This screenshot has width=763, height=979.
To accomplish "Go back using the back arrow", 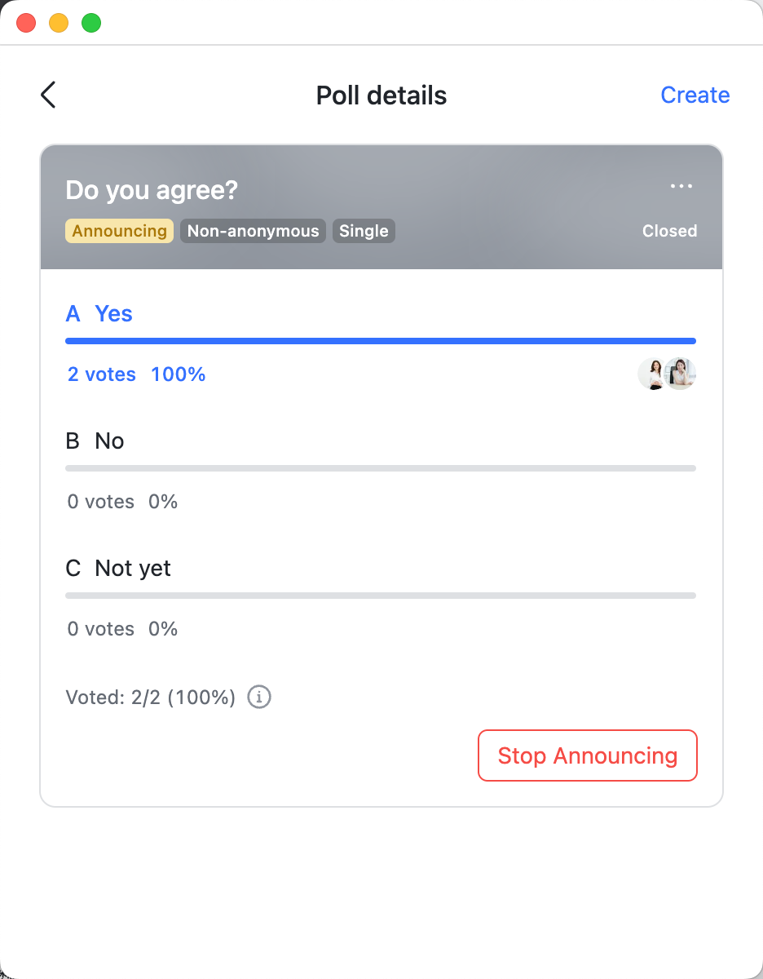I will (47, 95).
